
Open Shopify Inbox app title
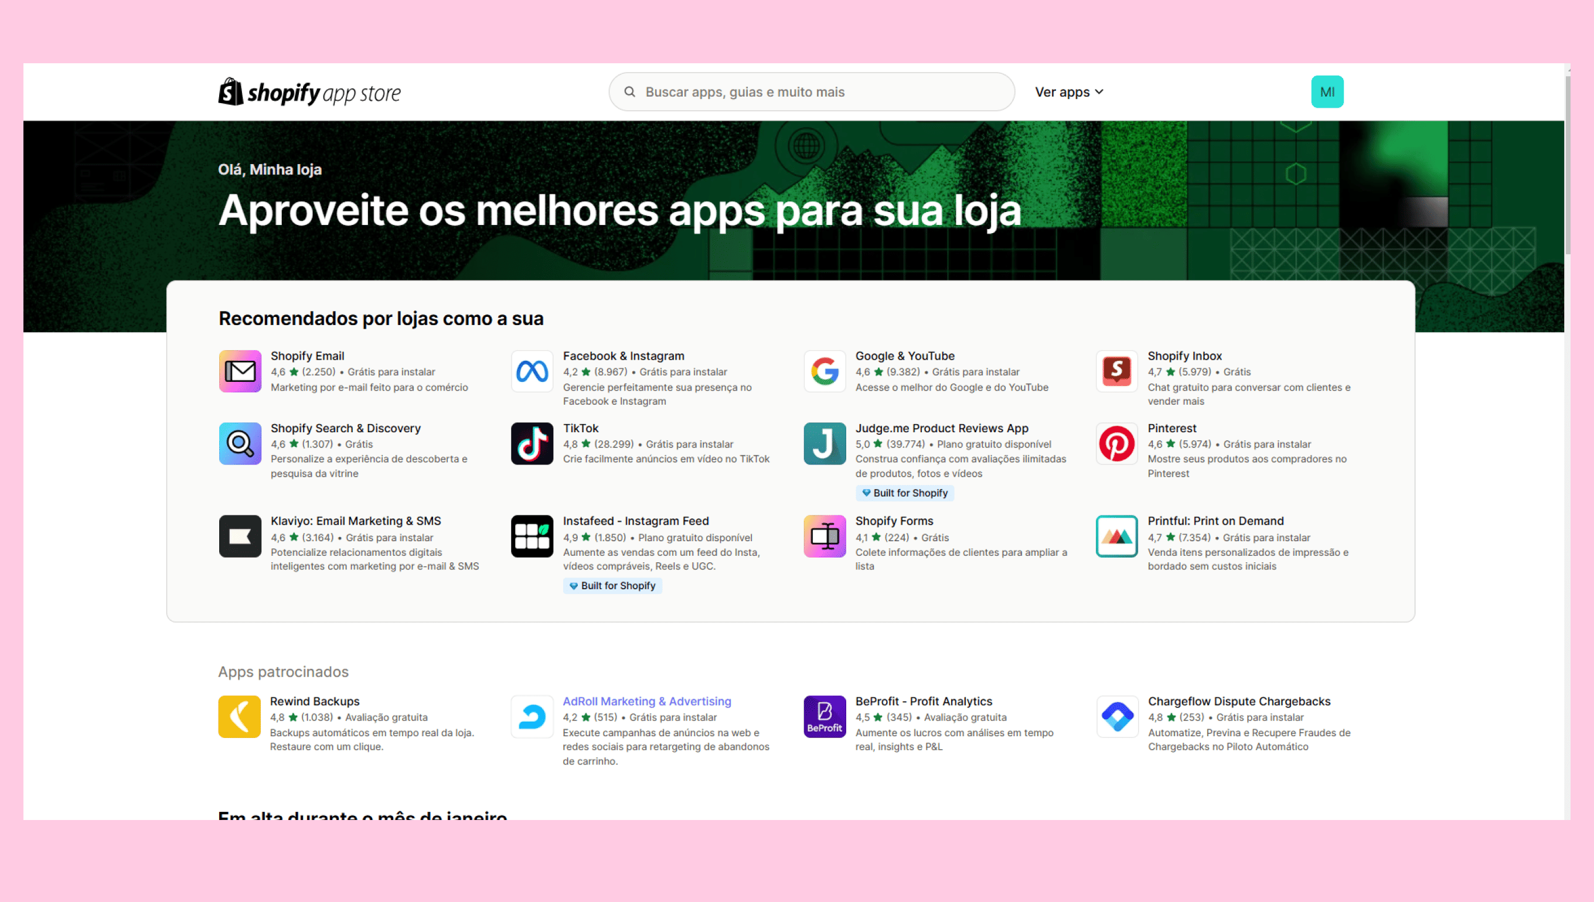point(1184,356)
